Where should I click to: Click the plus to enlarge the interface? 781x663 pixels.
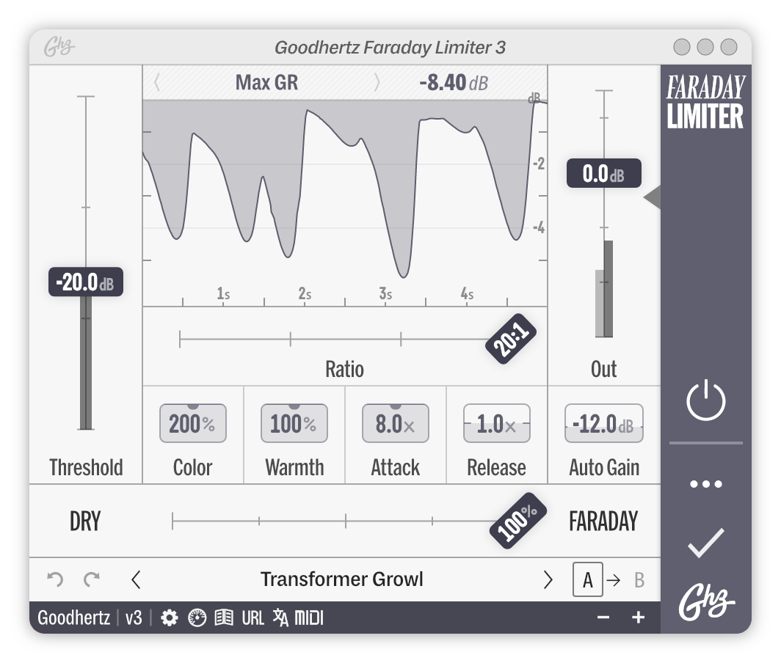pyautogui.click(x=637, y=618)
